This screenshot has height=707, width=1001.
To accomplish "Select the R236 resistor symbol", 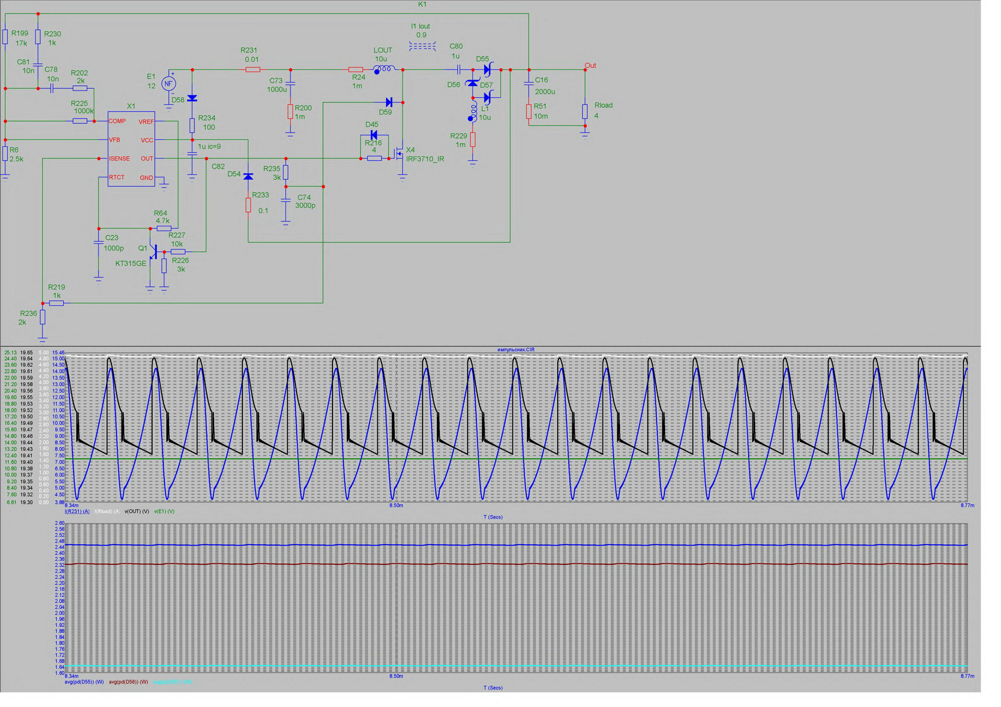I will point(42,317).
